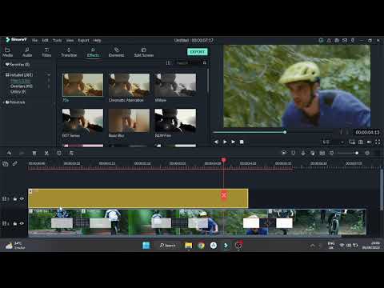
Task: Click the Edit adjust icon in timeline toolbar
Action: coord(71,153)
